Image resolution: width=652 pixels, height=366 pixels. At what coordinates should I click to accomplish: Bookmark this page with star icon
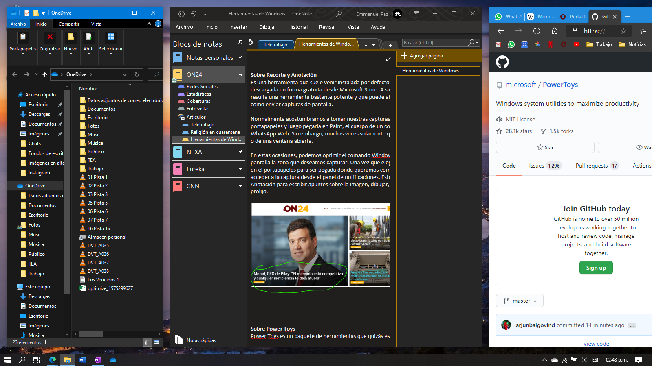tap(623, 31)
